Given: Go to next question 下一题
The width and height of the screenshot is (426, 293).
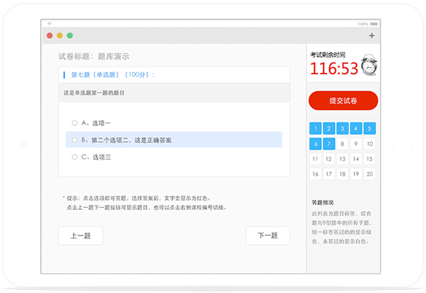Looking at the screenshot, I should coord(268,235).
